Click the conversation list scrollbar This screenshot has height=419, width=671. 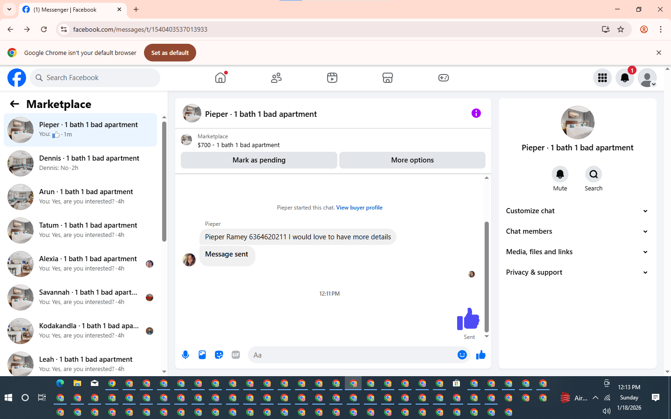click(x=164, y=182)
